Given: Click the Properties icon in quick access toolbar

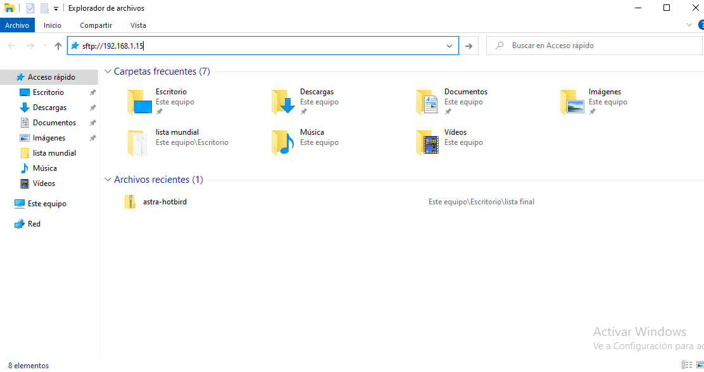Looking at the screenshot, I should tap(30, 8).
